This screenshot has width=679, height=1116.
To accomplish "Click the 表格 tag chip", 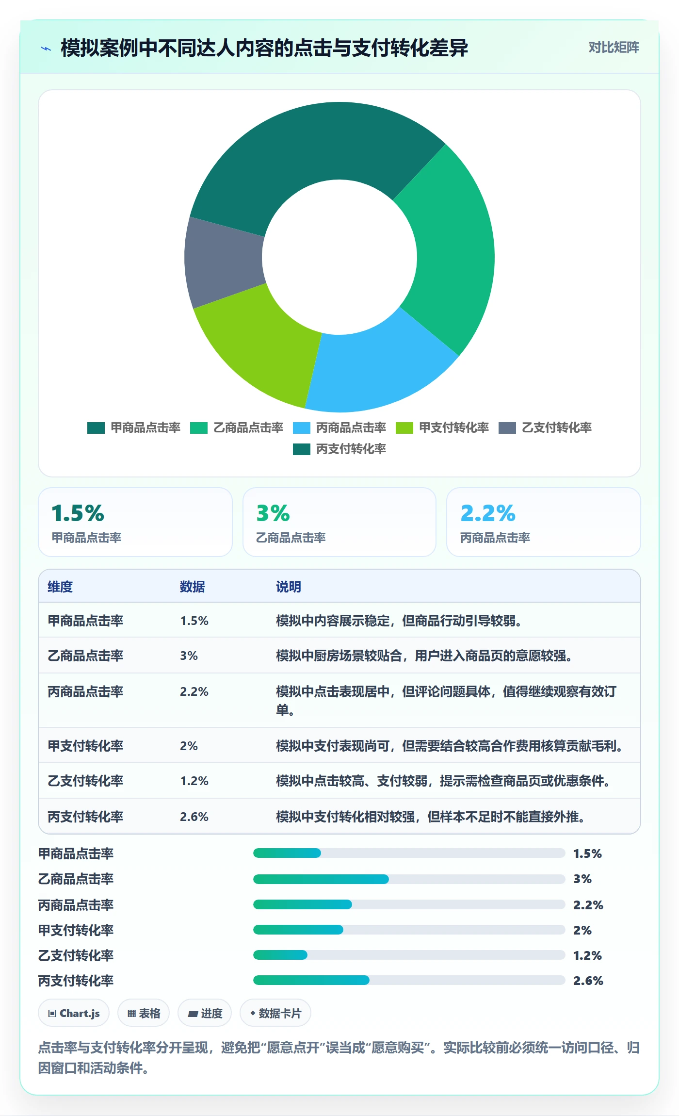I will pos(144,1013).
